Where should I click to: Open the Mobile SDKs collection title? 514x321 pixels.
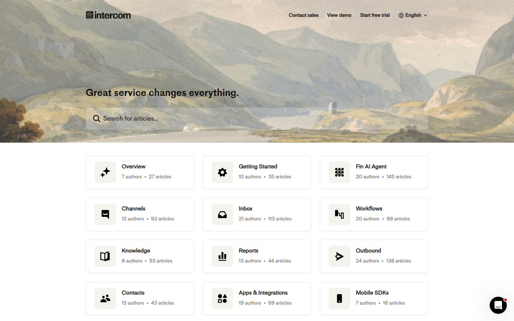coord(372,293)
